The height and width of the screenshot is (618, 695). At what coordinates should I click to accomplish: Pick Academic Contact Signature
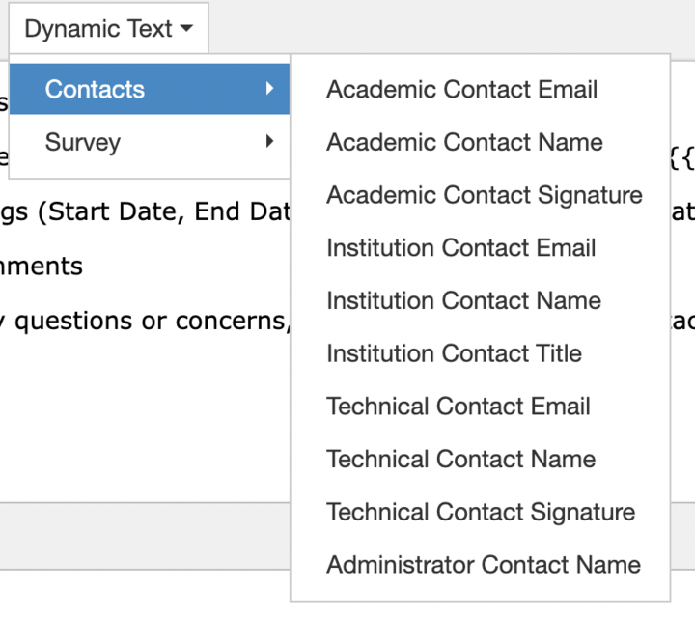click(x=484, y=195)
